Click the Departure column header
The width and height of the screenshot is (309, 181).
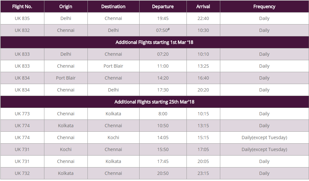tap(163, 6)
